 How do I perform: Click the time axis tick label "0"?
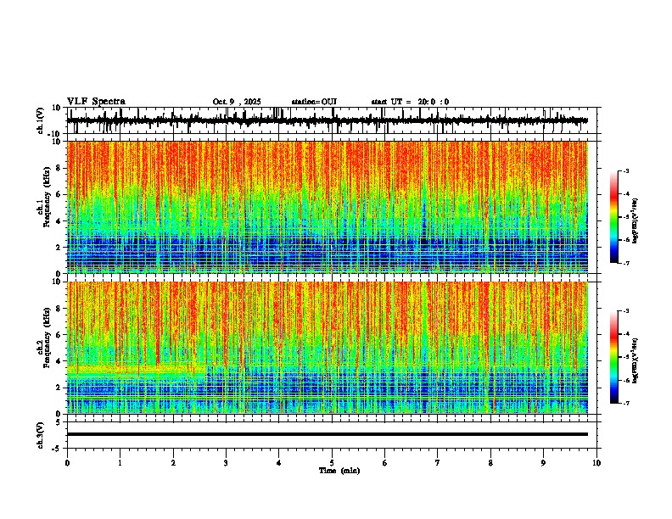[67, 463]
